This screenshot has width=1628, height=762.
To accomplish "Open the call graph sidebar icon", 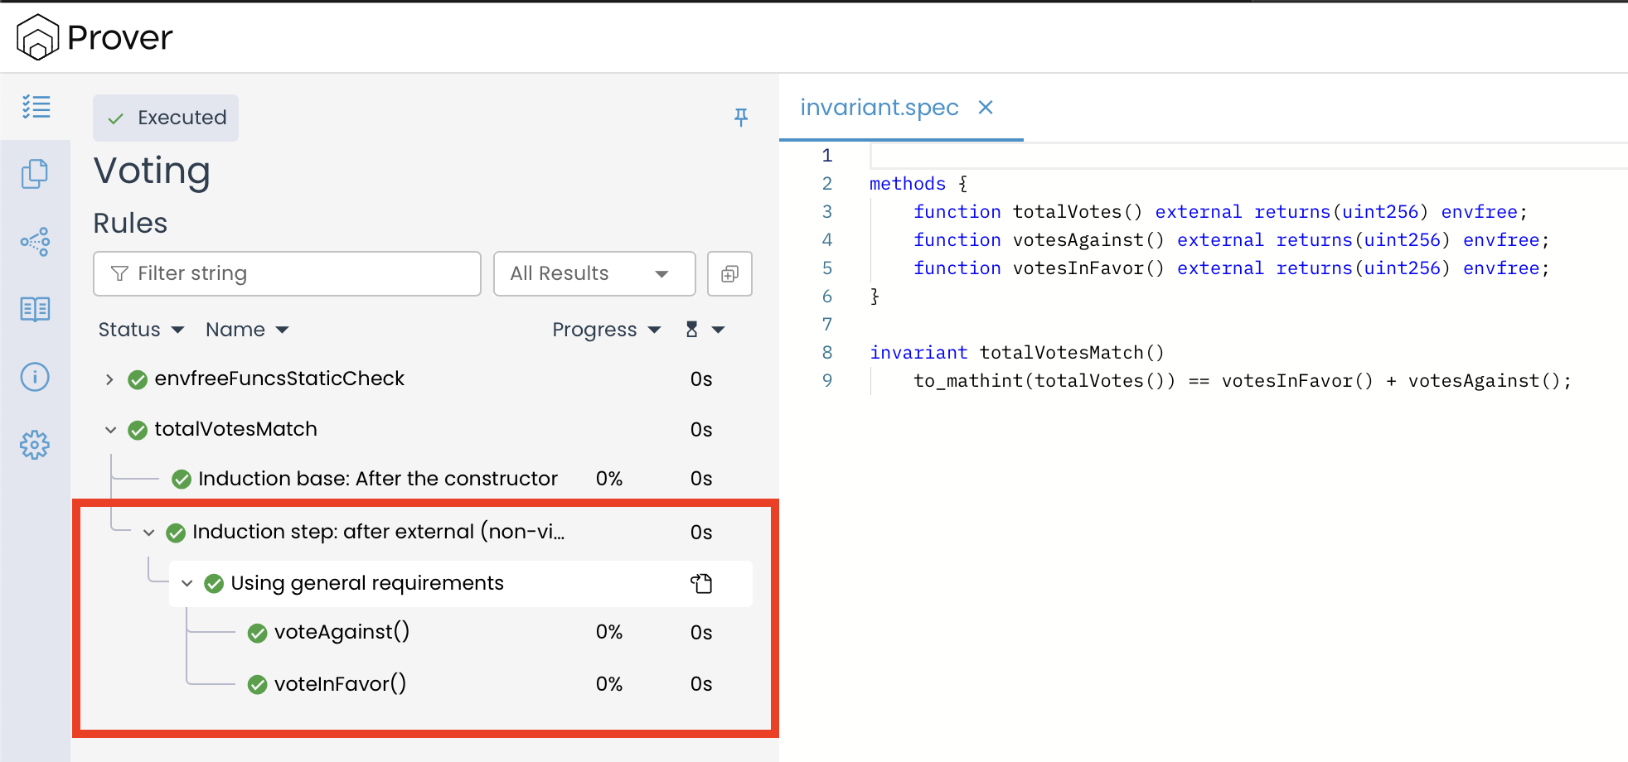I will point(35,242).
